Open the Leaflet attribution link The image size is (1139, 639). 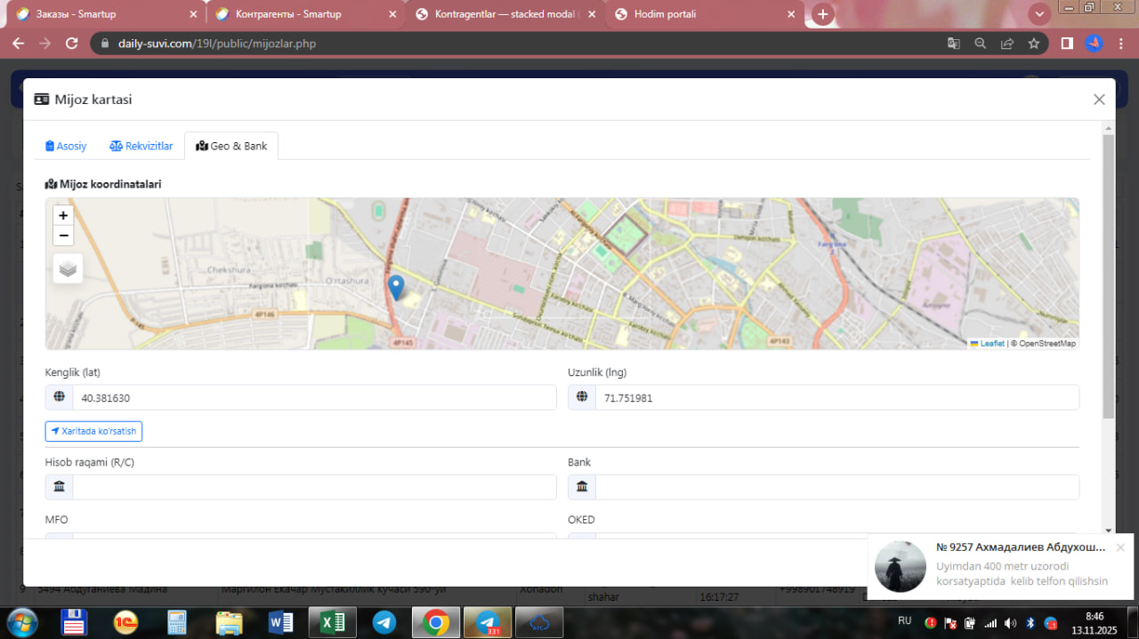coord(991,343)
